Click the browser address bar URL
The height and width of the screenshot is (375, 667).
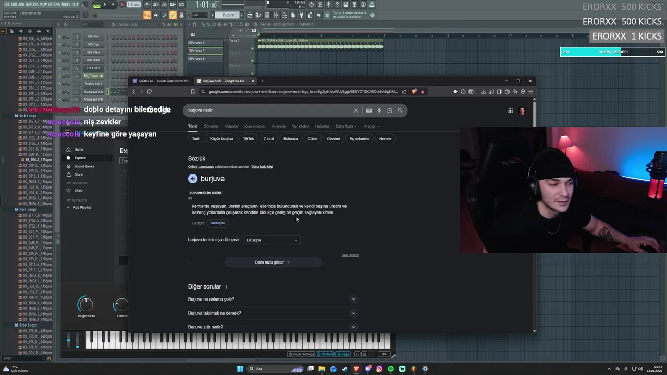303,92
